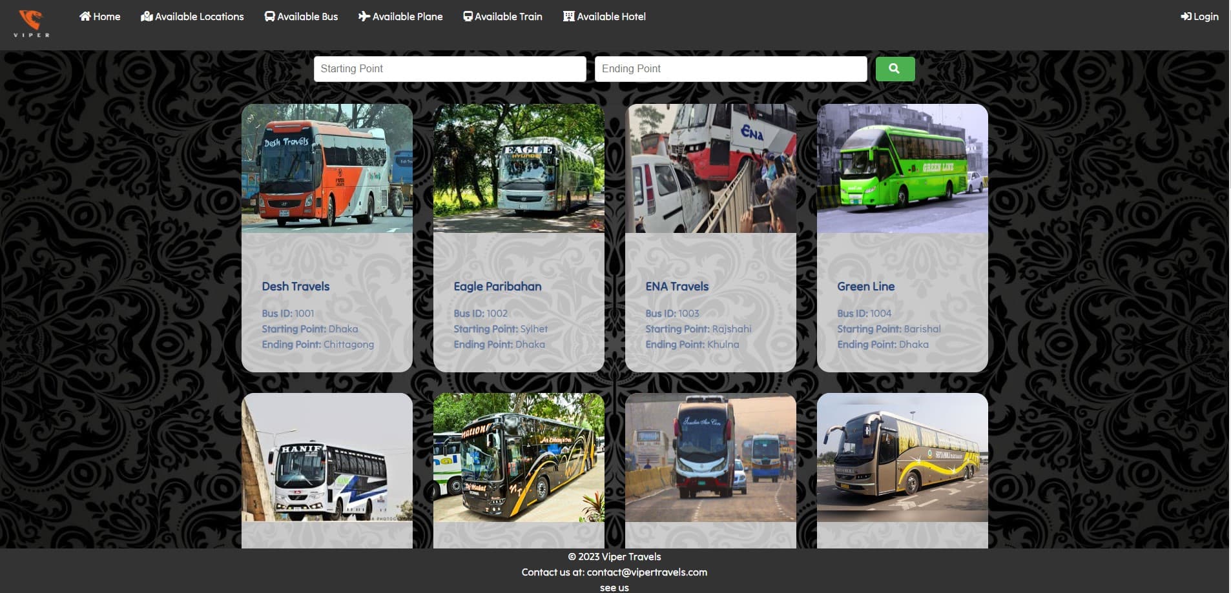Click Ending Point: Dhaka on Green Line card
1231x593 pixels.
(883, 345)
